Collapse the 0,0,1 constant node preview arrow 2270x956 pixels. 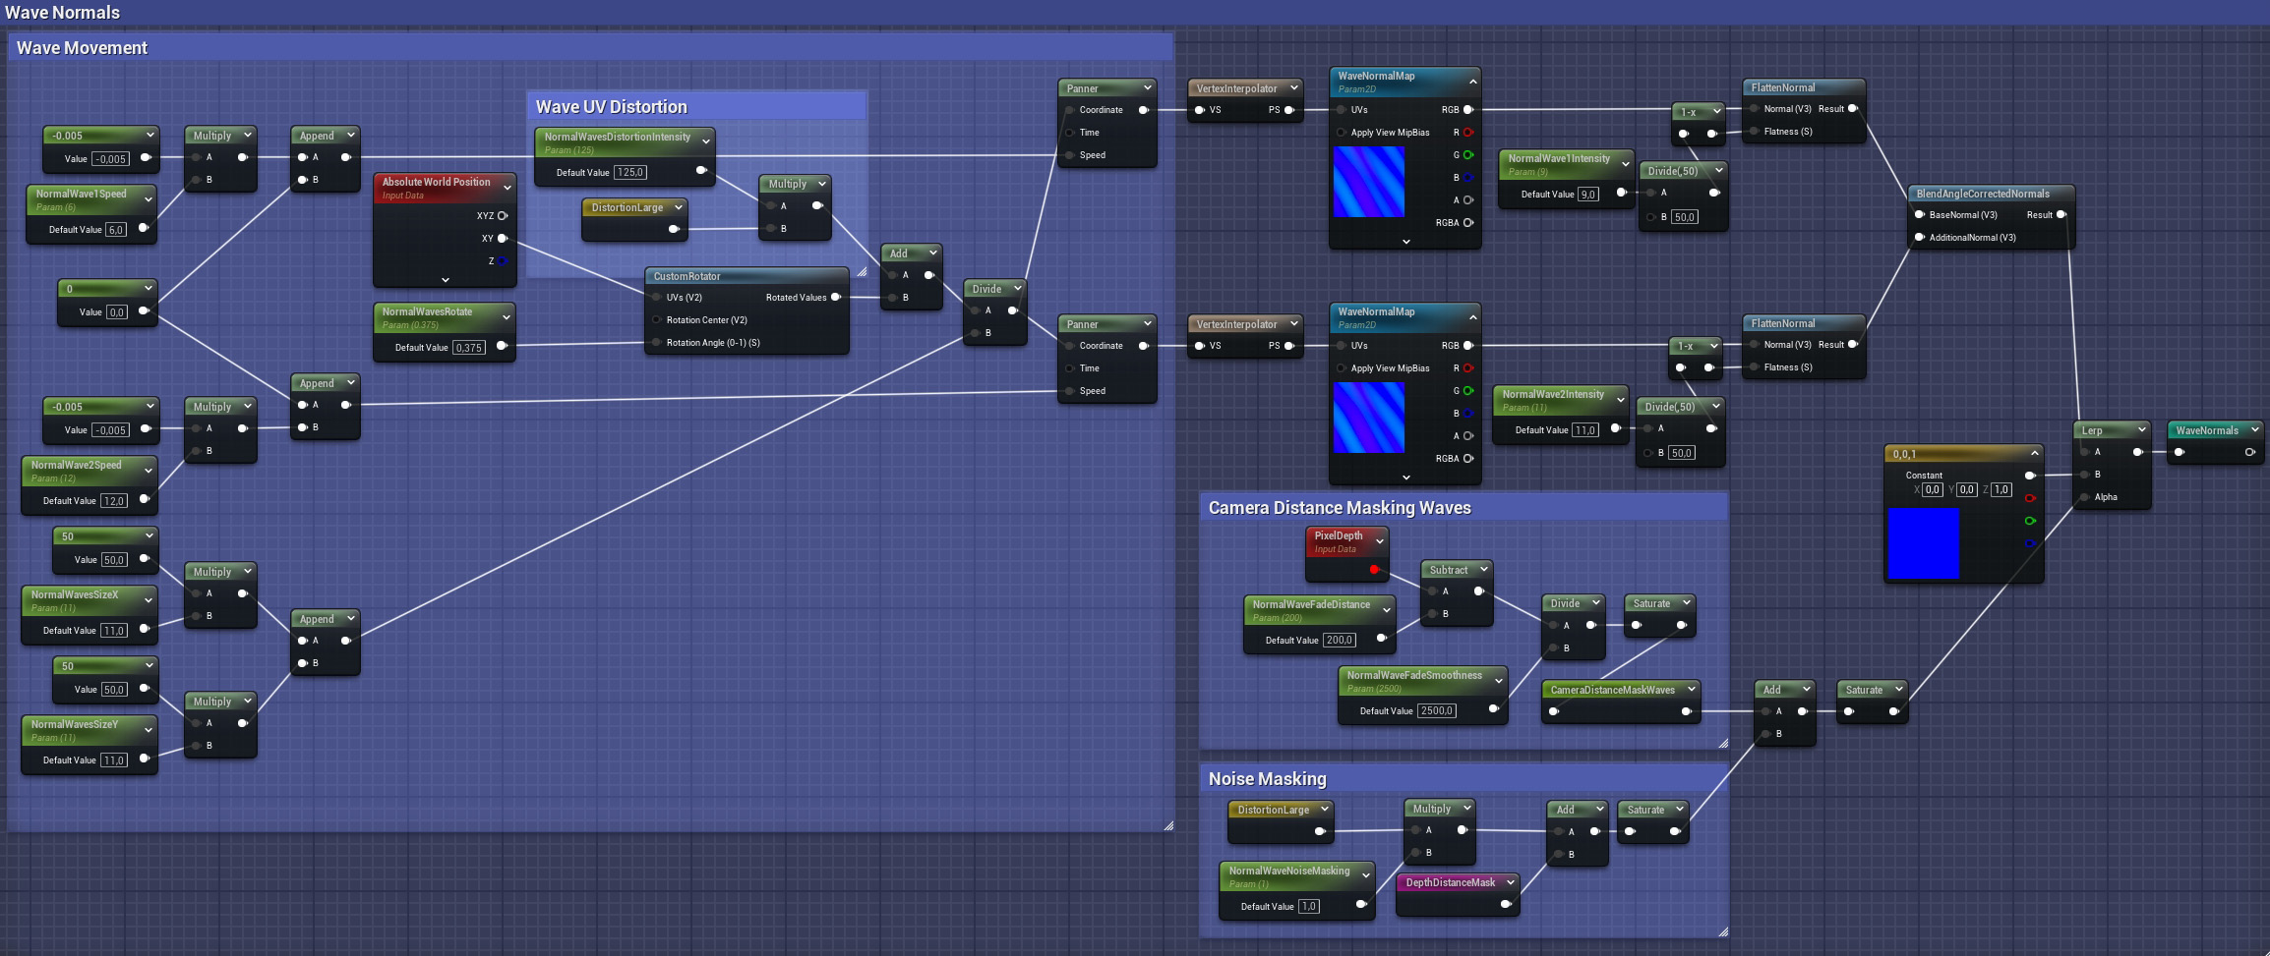click(x=2034, y=453)
